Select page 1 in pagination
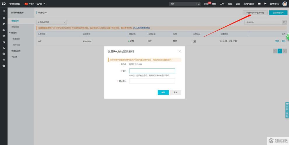Screen dimensions: 289x145 coord(280,51)
